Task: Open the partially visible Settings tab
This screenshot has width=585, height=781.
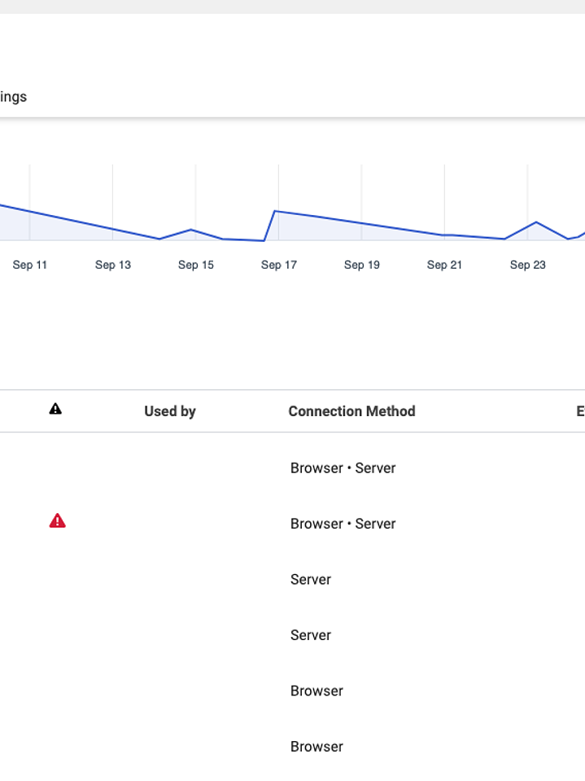Action: tap(13, 97)
